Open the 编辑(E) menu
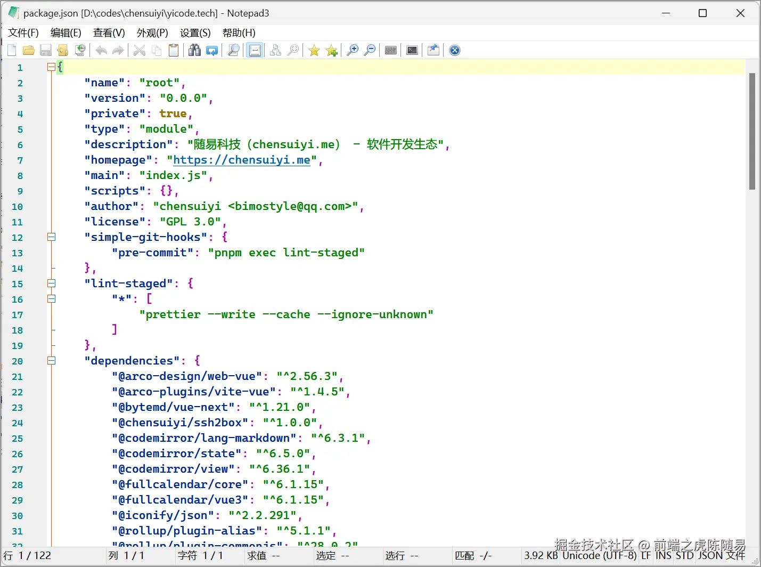 click(x=66, y=33)
